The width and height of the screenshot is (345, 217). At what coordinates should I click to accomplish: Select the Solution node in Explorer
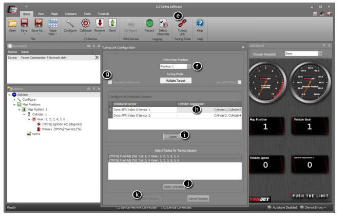(x=23, y=95)
